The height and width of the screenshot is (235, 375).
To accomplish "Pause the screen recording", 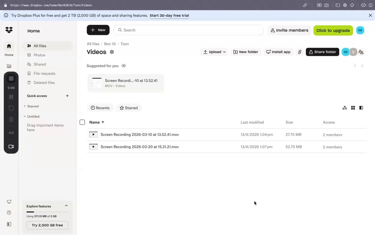I will pyautogui.click(x=11, y=97).
